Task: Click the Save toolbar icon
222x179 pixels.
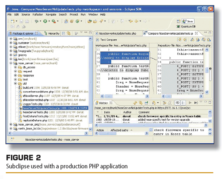Action: click(x=21, y=21)
